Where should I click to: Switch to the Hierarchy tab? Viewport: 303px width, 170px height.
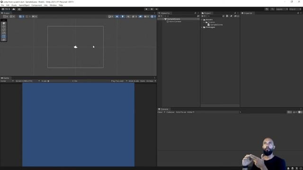click(164, 13)
